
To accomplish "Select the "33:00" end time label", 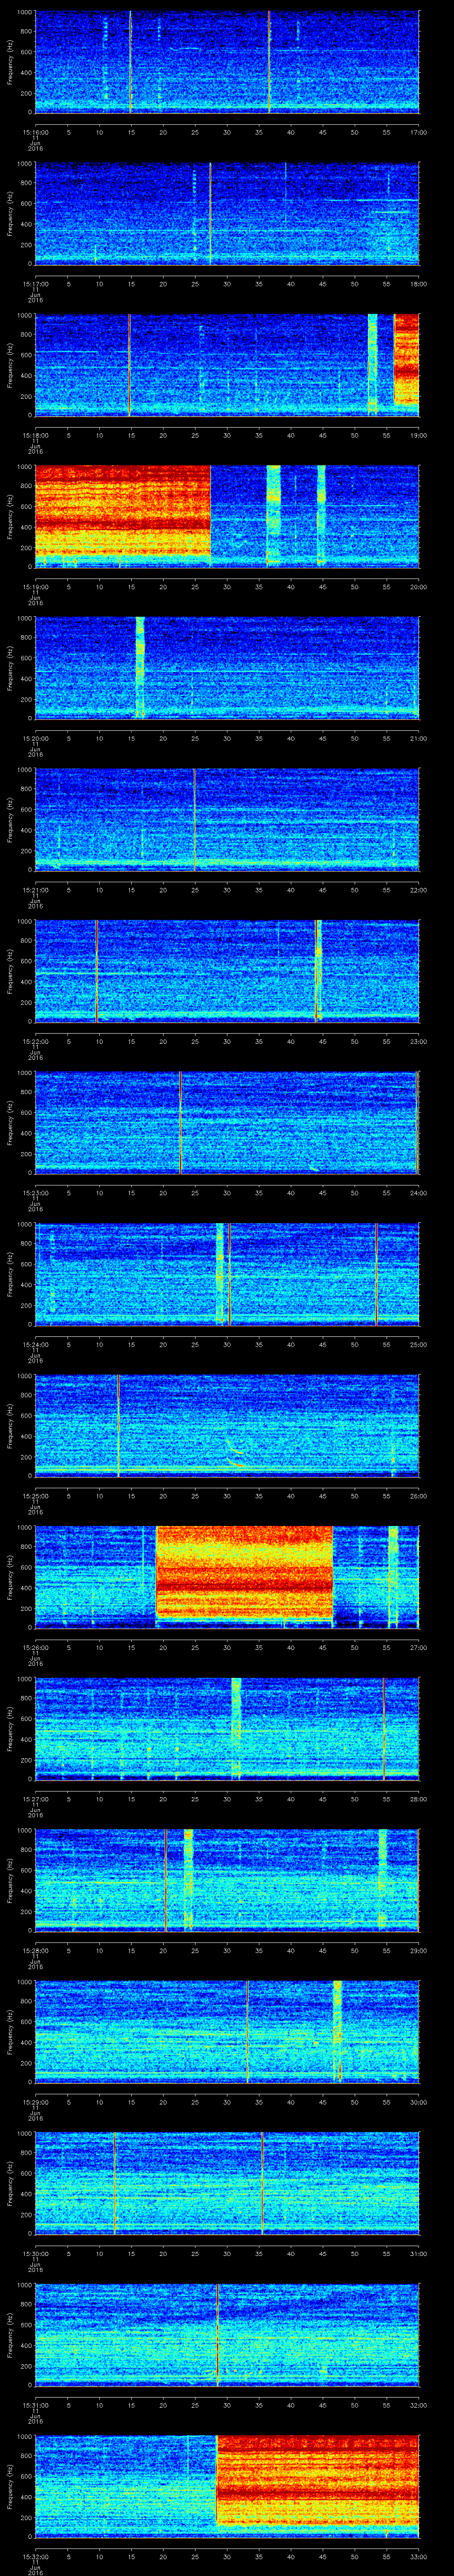I will 418,2556.
